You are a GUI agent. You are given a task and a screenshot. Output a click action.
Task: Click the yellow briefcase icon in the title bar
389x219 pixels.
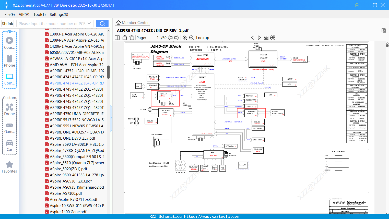point(357,5)
